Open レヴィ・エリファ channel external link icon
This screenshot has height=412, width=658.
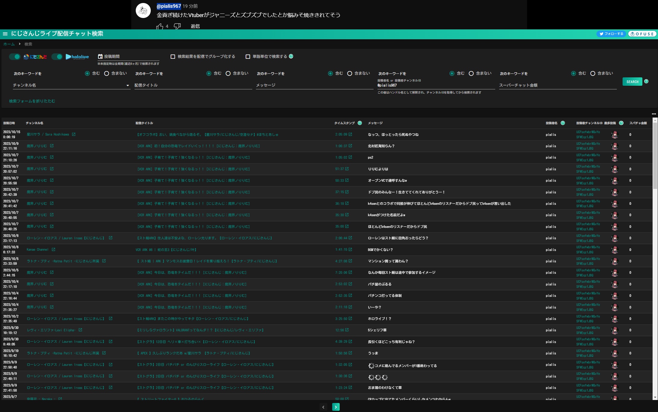pos(80,330)
